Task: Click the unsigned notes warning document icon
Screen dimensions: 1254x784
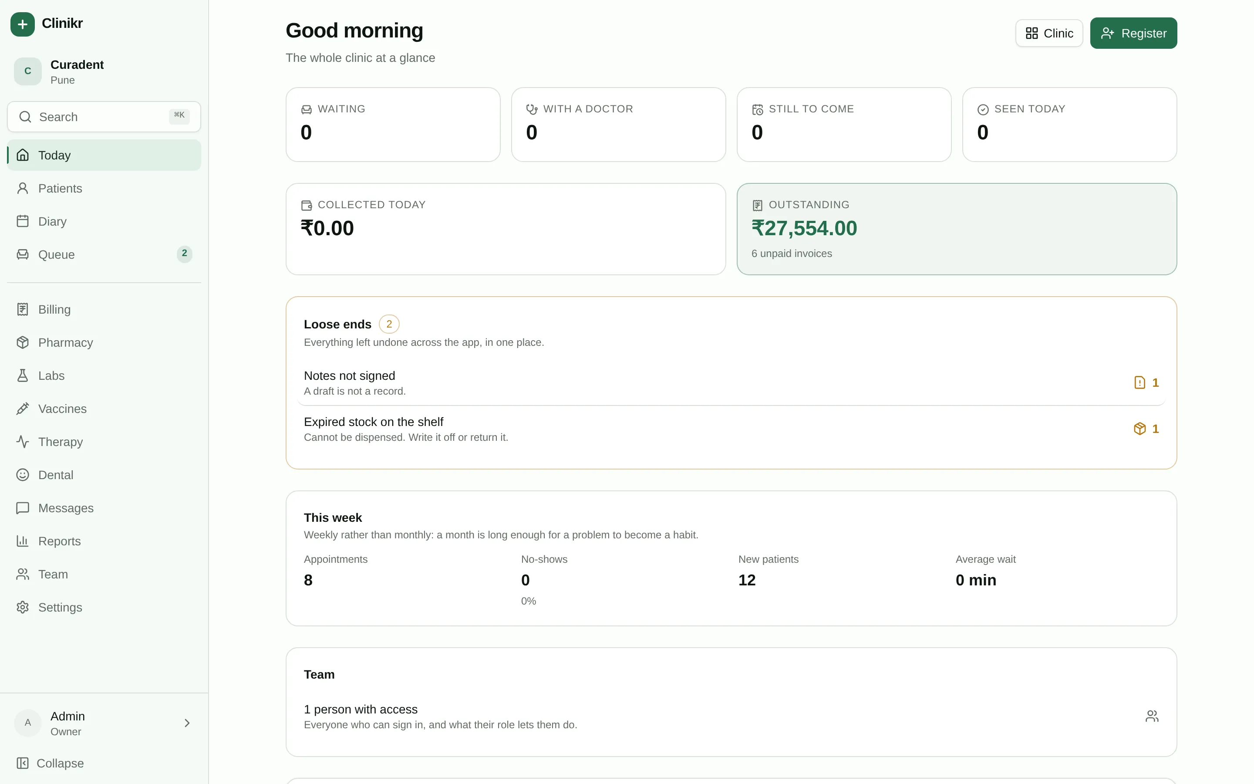Action: click(x=1139, y=383)
